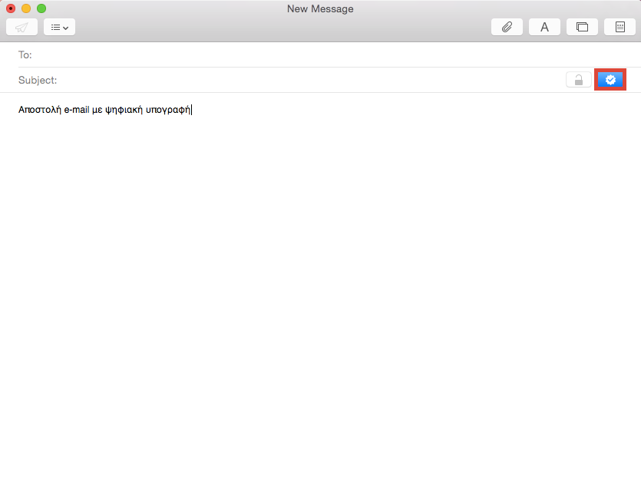Show the stationery pane icon
641x492 pixels.
pyautogui.click(x=620, y=28)
